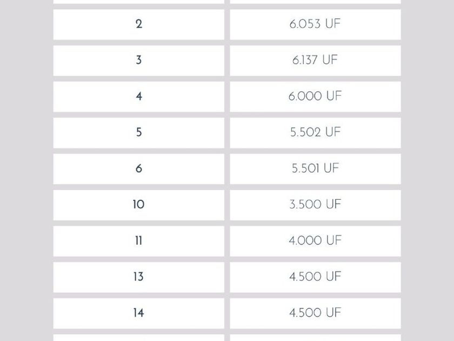Click the row number 13 cell
Image resolution: width=454 pixels, height=341 pixels.
[138, 277]
